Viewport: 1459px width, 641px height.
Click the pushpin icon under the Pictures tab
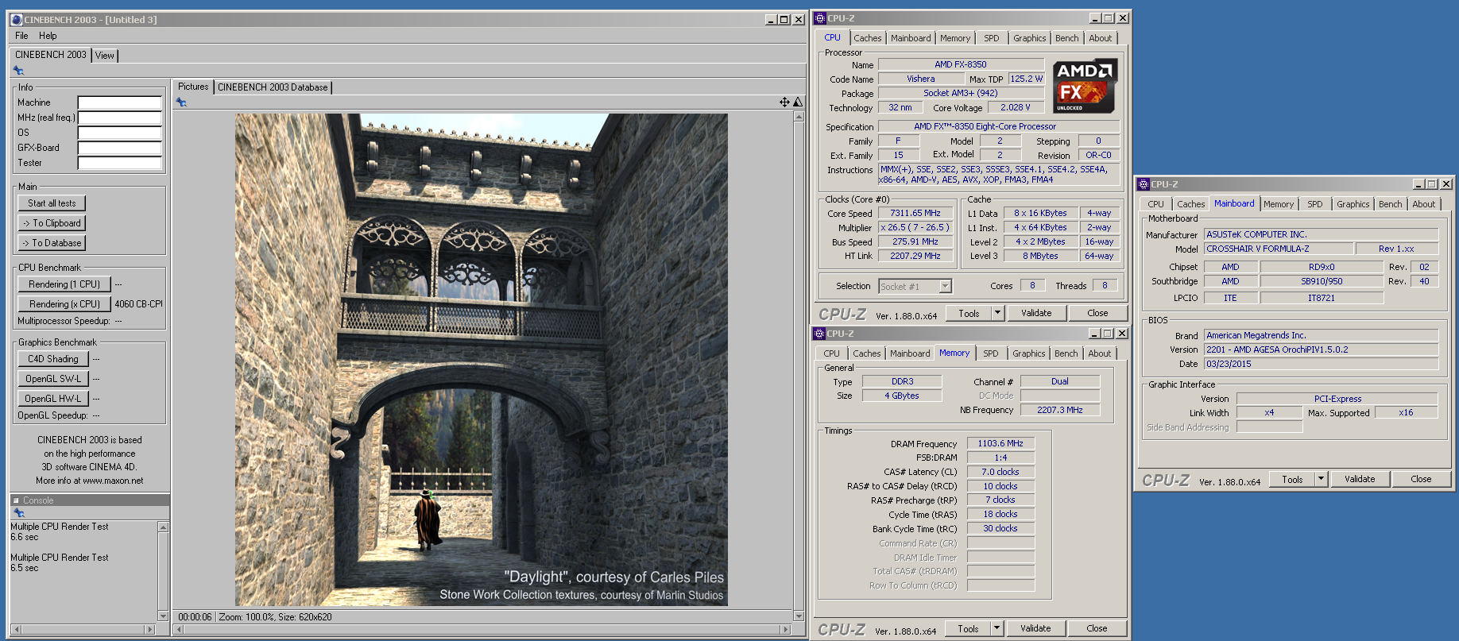pyautogui.click(x=181, y=102)
